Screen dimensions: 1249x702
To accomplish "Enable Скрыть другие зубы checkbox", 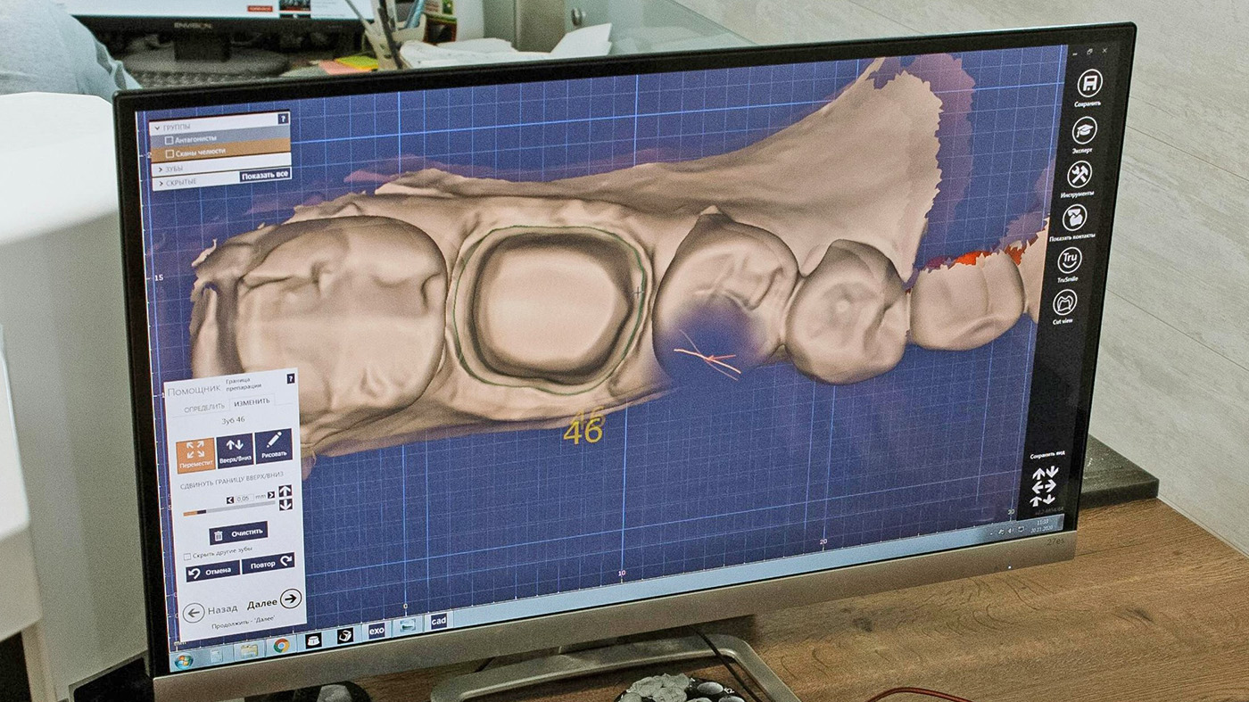I will [x=187, y=557].
